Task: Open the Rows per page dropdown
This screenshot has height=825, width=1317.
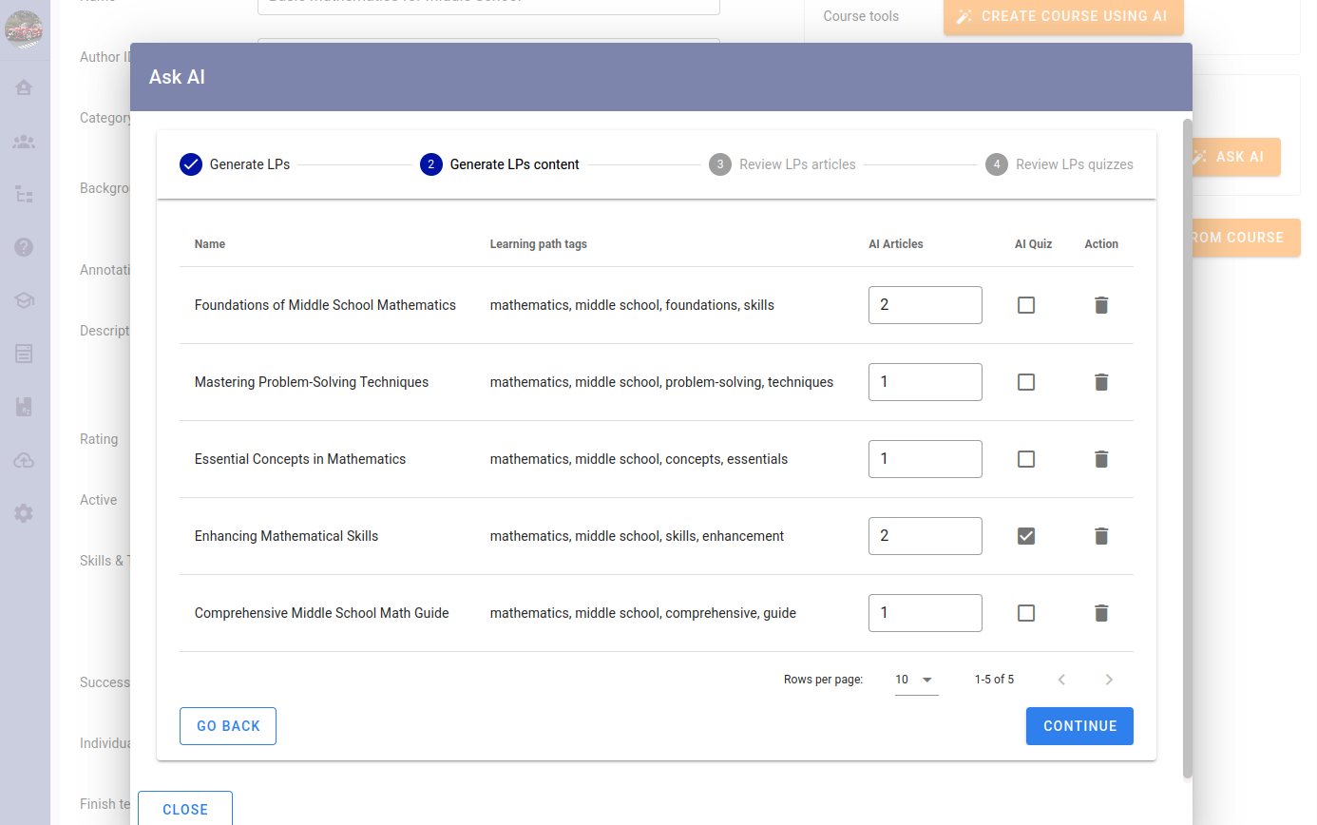Action: point(916,680)
